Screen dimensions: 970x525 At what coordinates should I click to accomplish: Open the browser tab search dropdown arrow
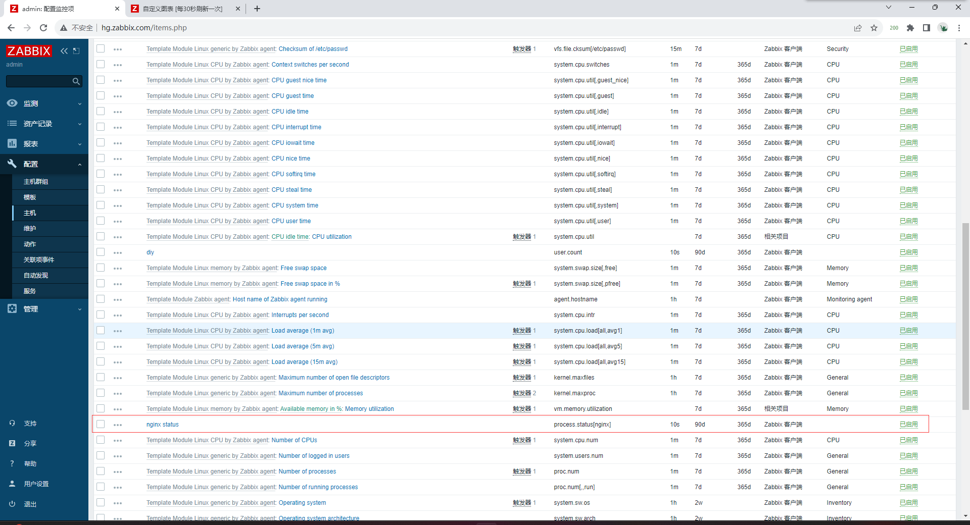coord(889,8)
